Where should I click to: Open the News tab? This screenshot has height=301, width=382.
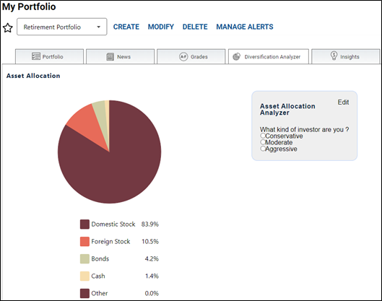pos(121,56)
